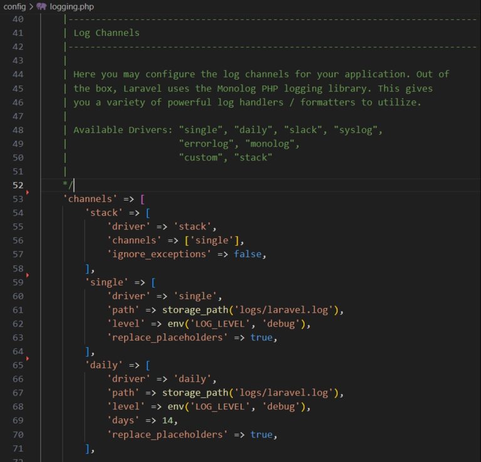Image resolution: width=481 pixels, height=462 pixels.
Task: Click the comment end marker on line 52
Action: point(68,184)
